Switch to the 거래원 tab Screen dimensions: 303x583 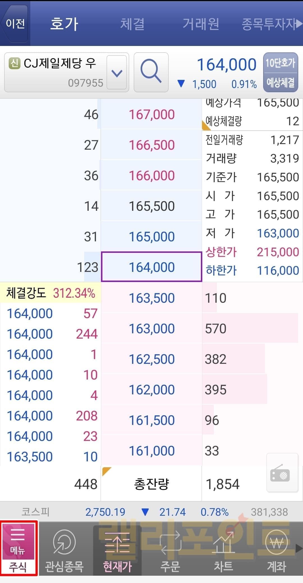click(x=201, y=24)
